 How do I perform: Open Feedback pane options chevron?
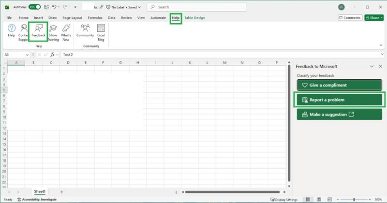coord(372,66)
